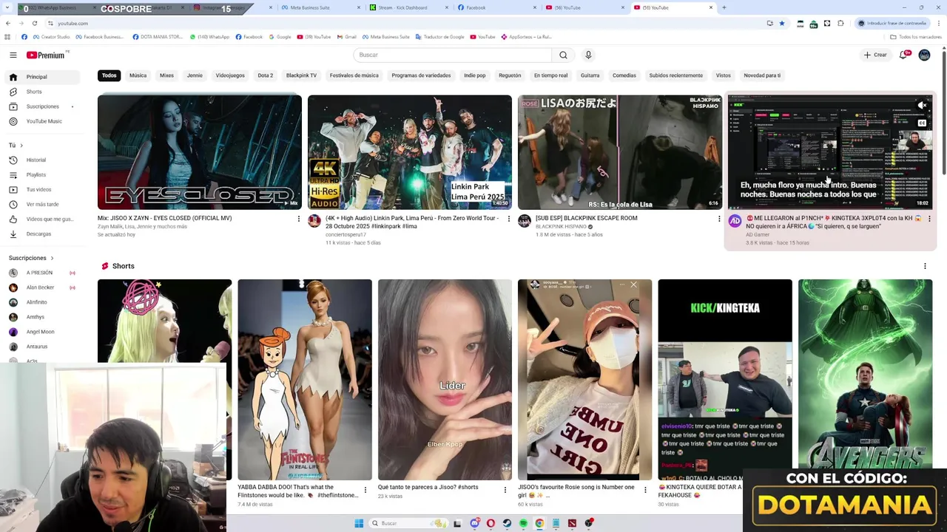
Task: Select the Subidos recientemente chip
Action: click(675, 75)
